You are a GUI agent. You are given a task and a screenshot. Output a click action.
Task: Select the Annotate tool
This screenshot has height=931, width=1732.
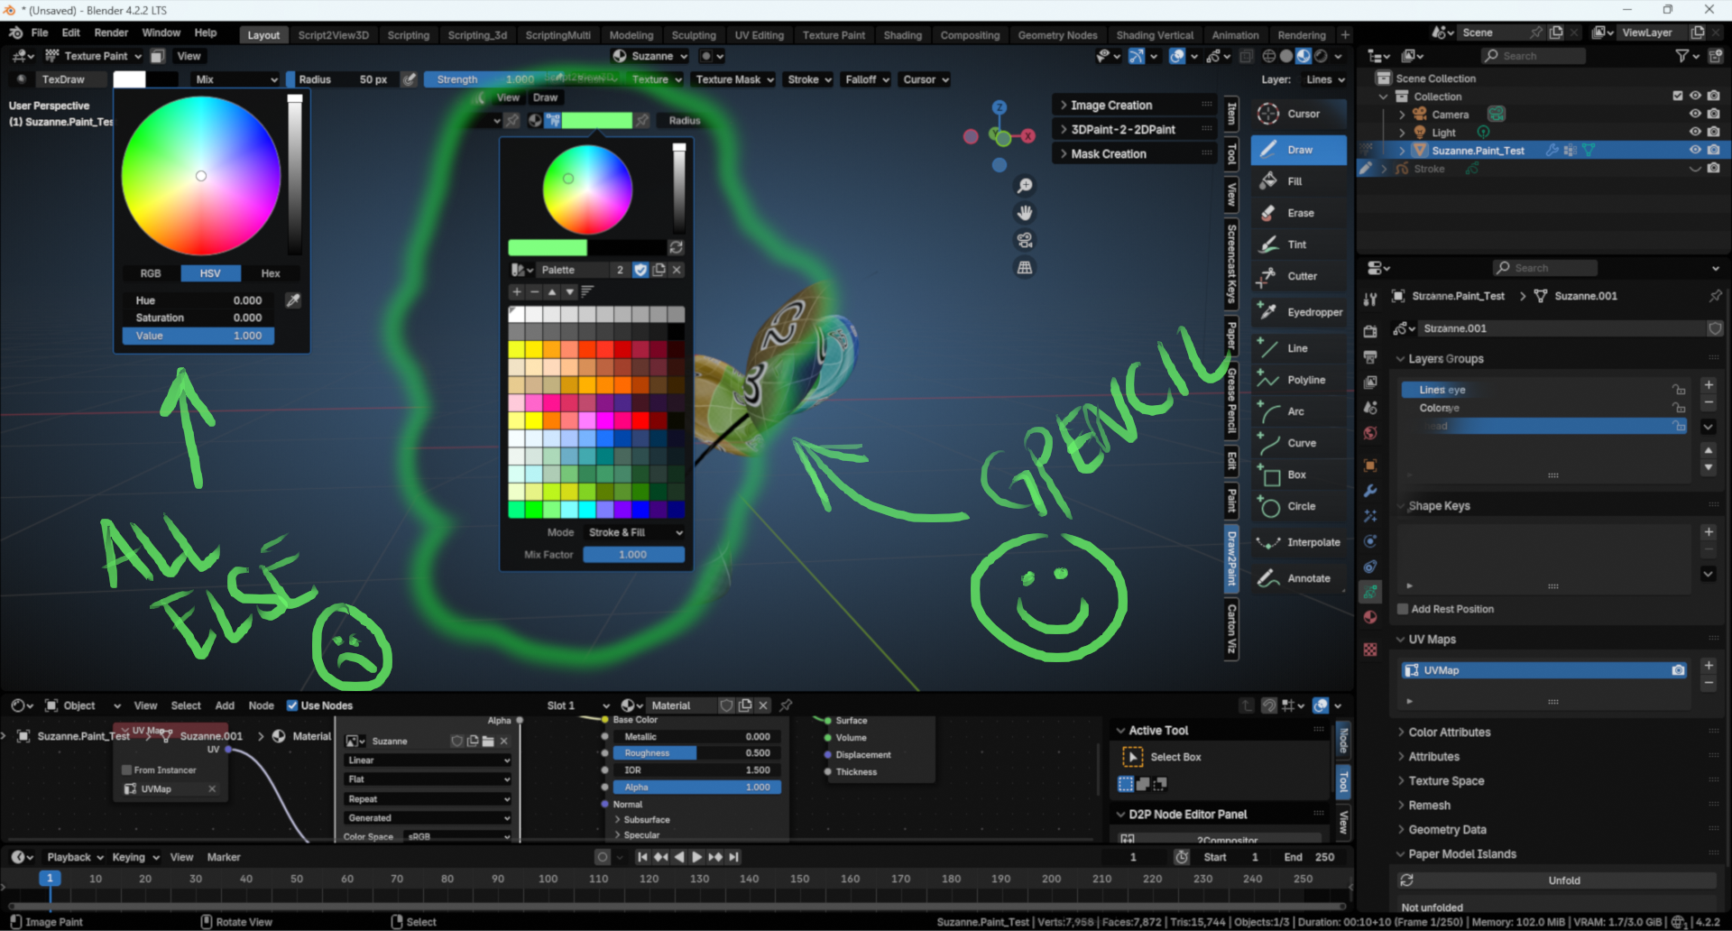click(x=1298, y=578)
